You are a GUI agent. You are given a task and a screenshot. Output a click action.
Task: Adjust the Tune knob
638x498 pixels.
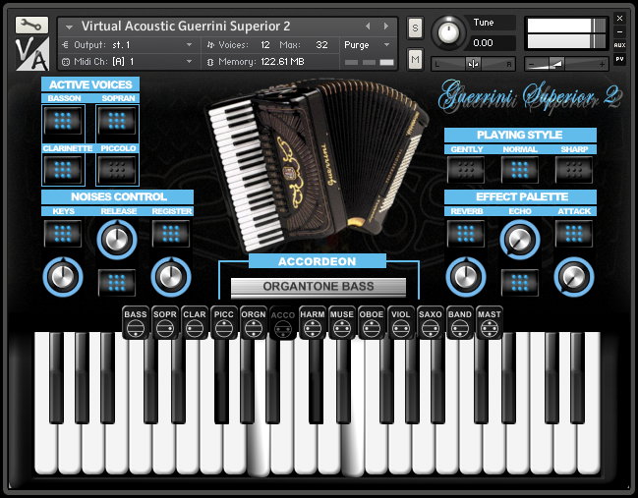[448, 32]
